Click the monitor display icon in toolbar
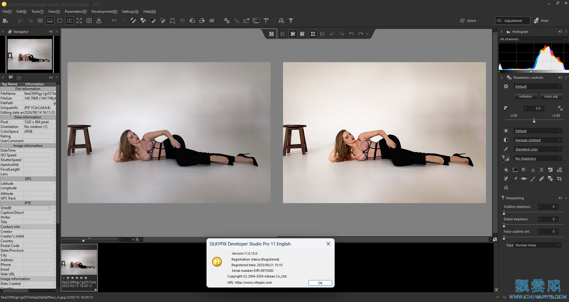The image size is (569, 302). click(256, 21)
